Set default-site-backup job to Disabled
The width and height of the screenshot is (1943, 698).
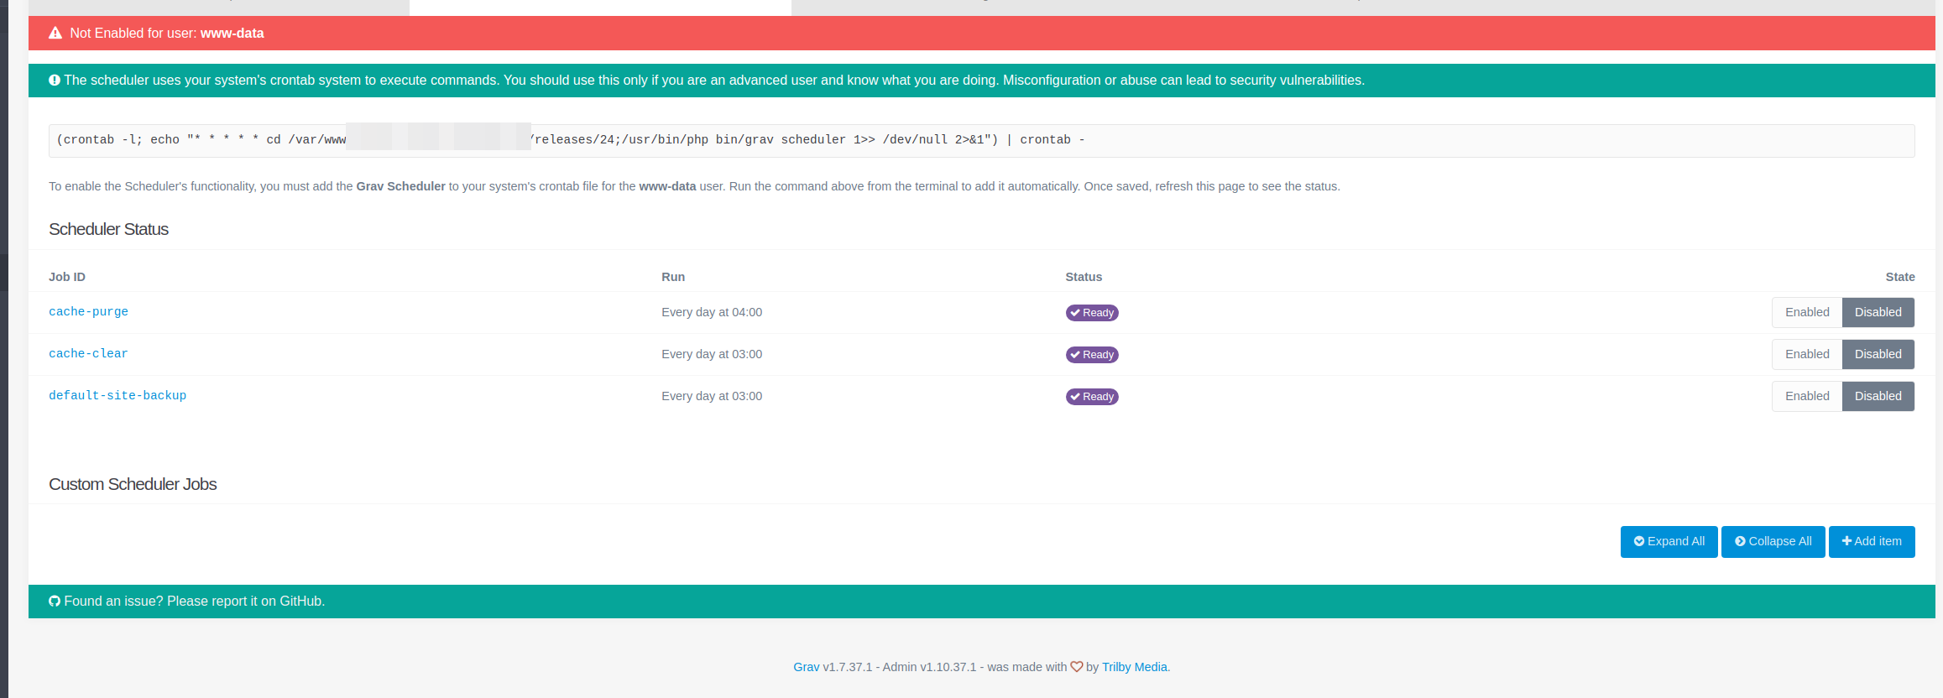tap(1878, 396)
